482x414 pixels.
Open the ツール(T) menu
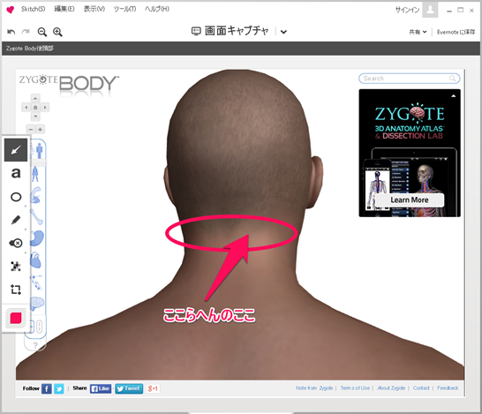(124, 9)
